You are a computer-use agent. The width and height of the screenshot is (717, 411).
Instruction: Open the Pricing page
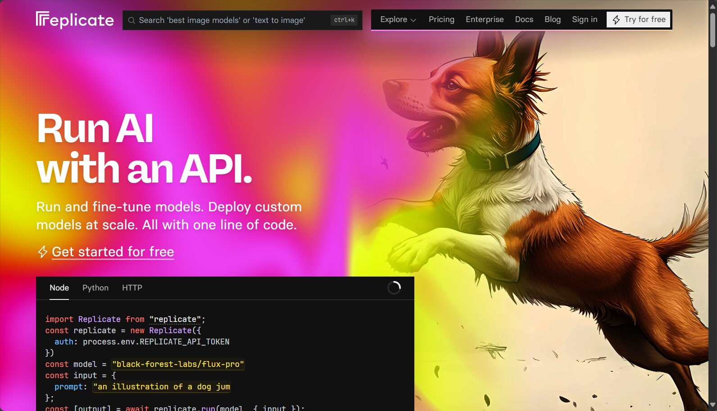pos(441,19)
